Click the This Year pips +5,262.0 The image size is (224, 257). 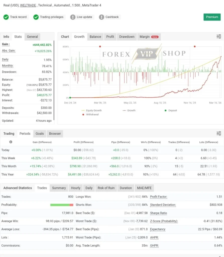[114, 174]
